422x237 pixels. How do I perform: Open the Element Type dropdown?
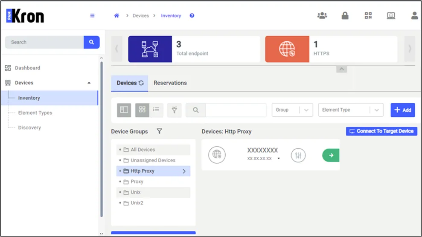tap(351, 110)
